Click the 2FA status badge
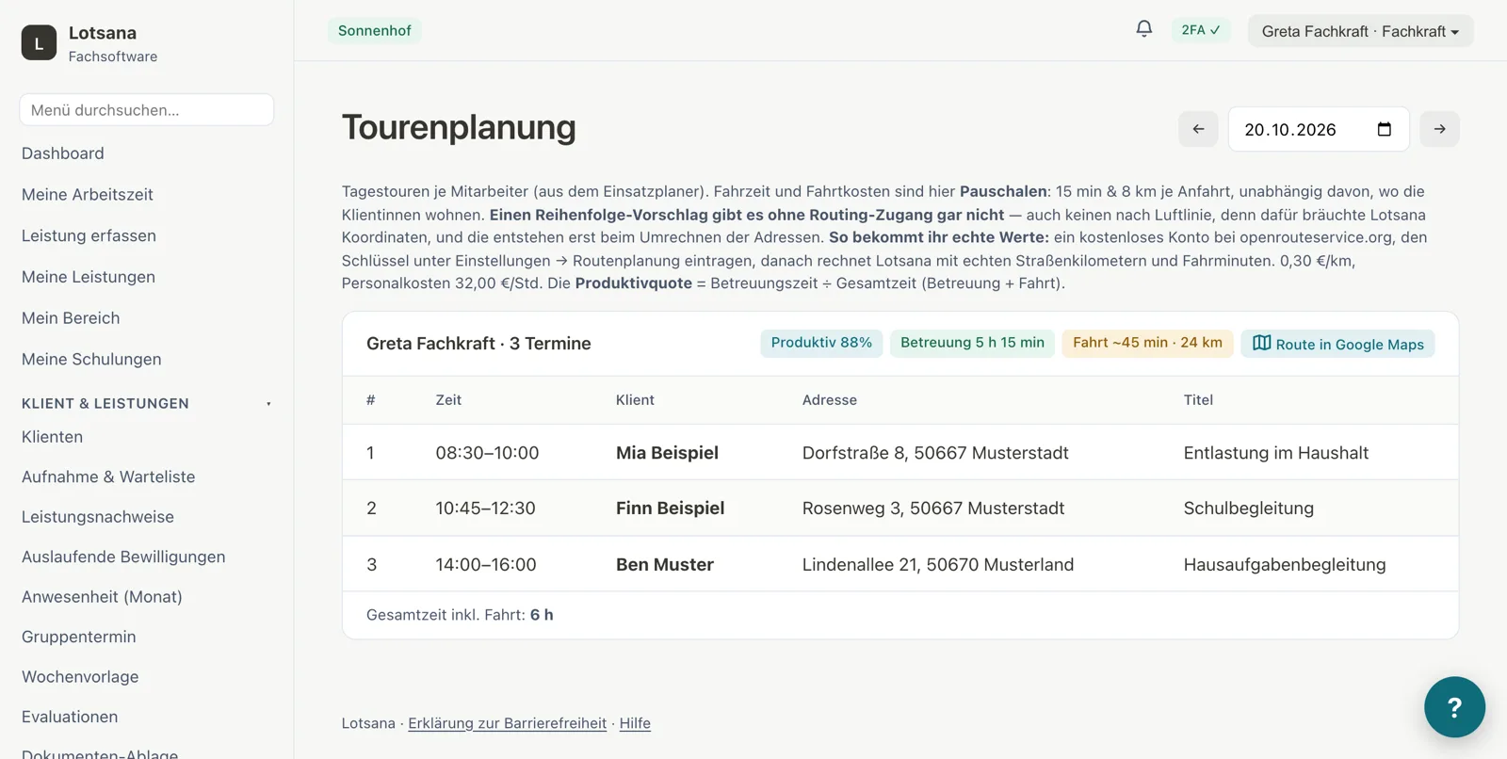 (1201, 30)
